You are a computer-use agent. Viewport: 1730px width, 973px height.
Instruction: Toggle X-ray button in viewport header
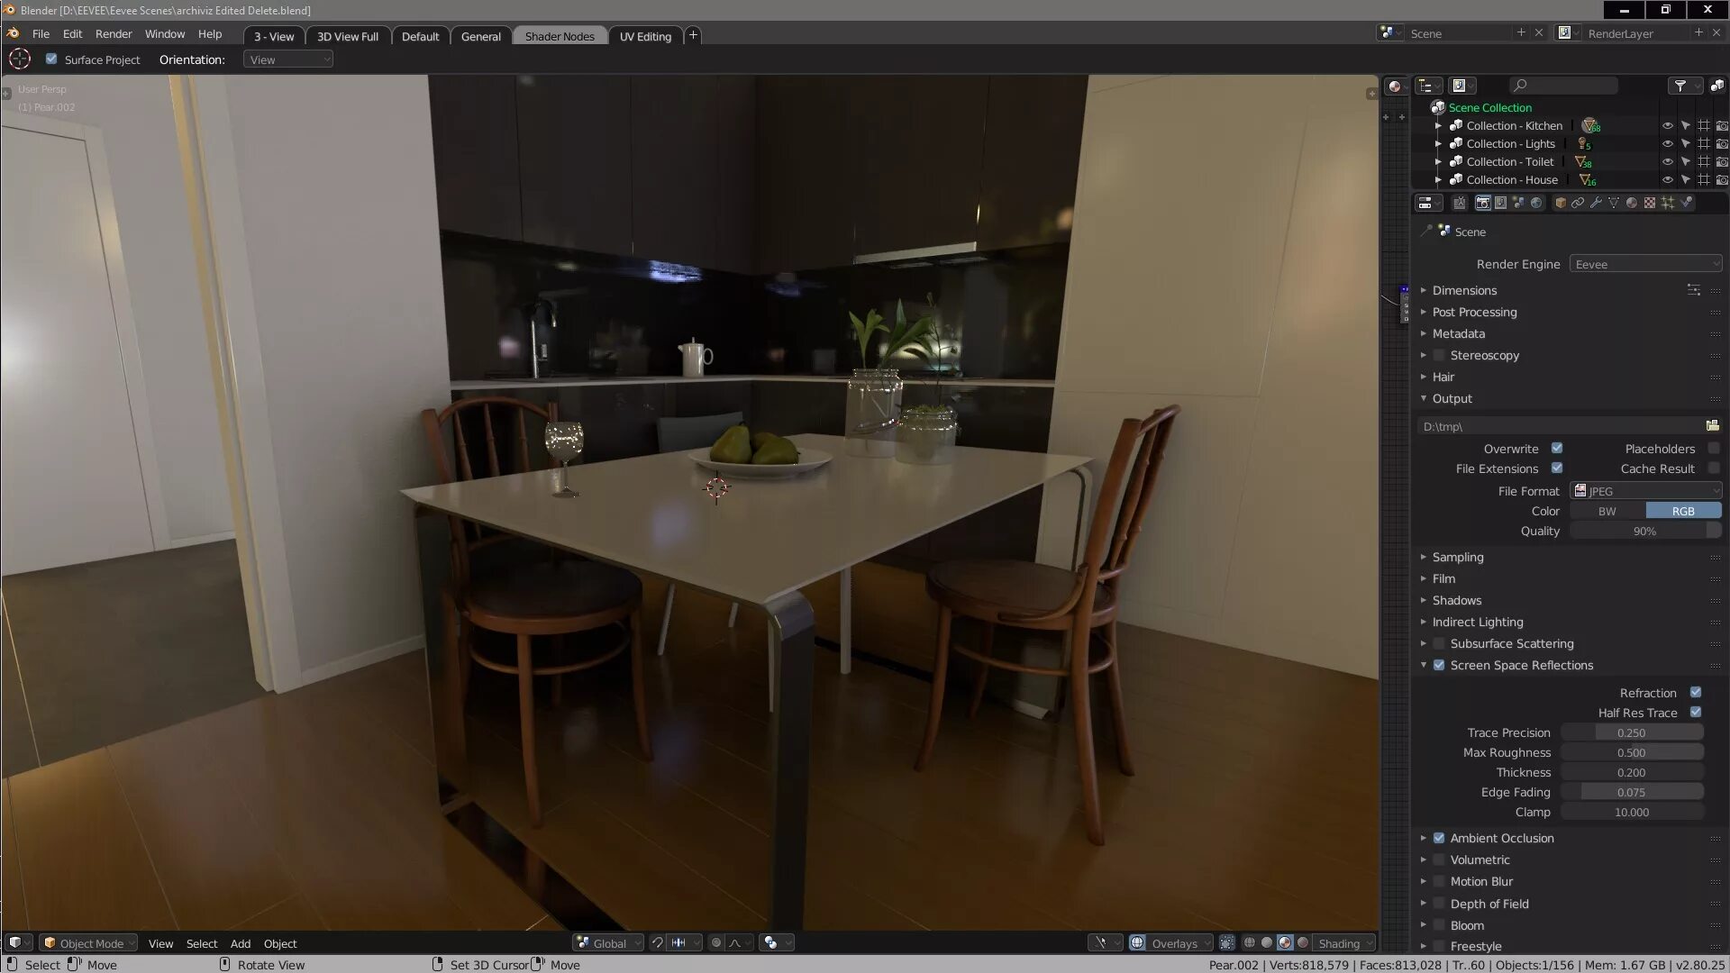point(1227,942)
